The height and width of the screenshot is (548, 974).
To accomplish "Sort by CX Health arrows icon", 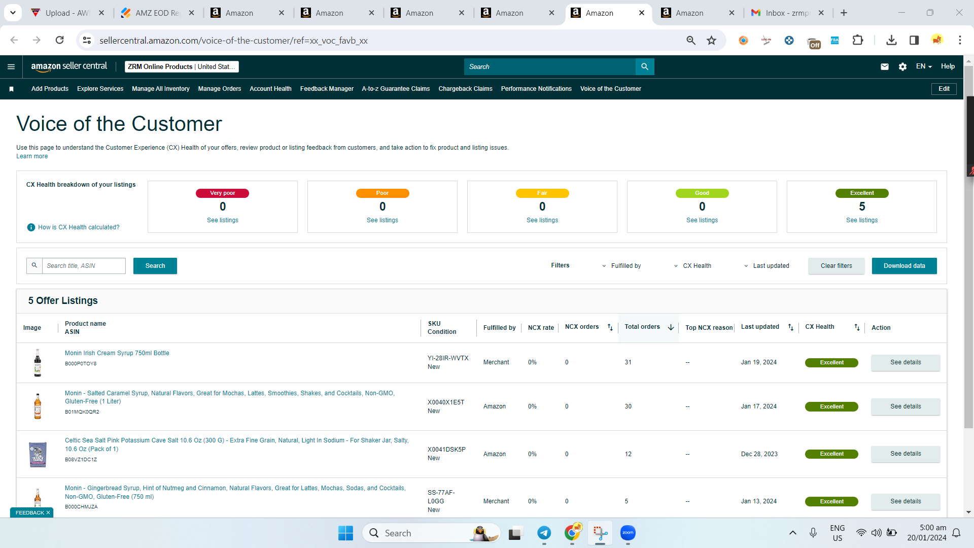I will [x=857, y=327].
